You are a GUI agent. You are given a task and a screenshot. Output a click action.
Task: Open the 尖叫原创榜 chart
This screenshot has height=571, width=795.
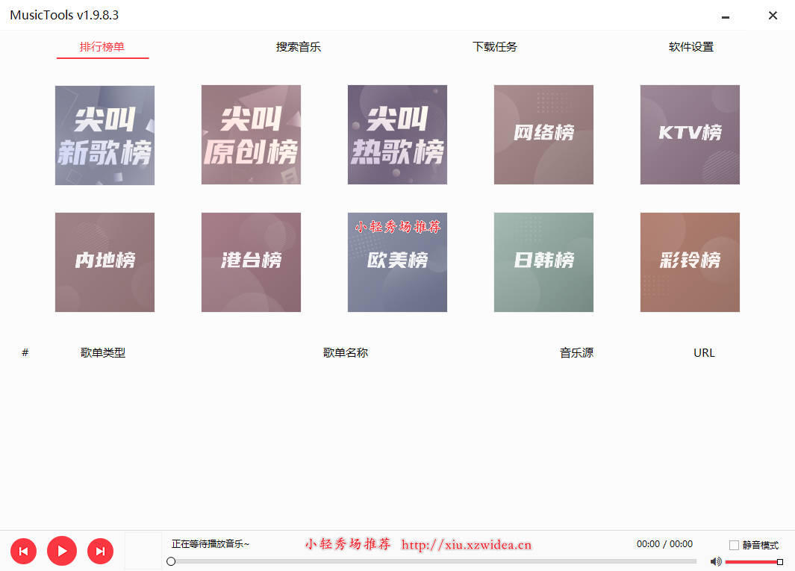(x=251, y=135)
